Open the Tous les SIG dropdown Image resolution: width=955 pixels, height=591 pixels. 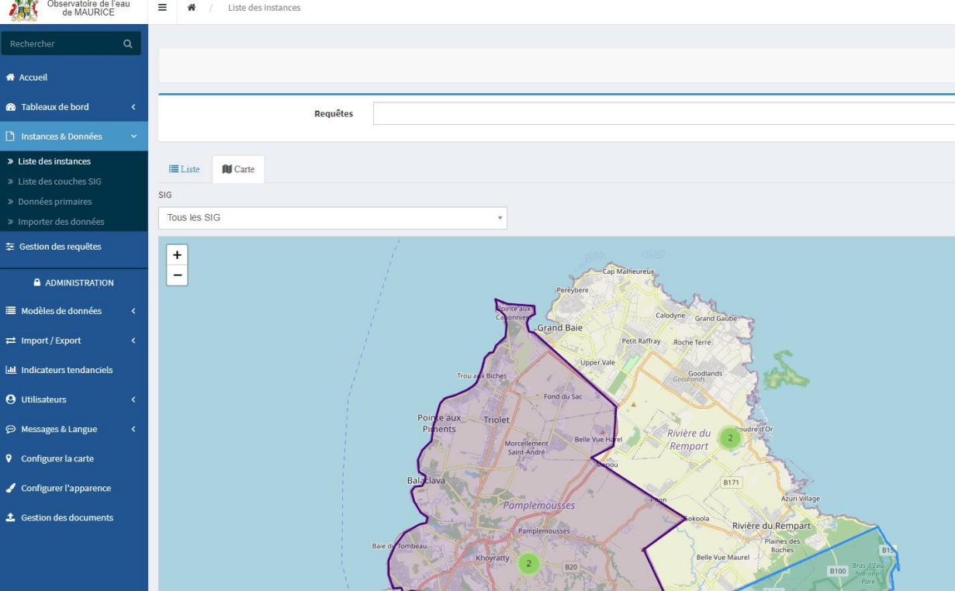333,218
